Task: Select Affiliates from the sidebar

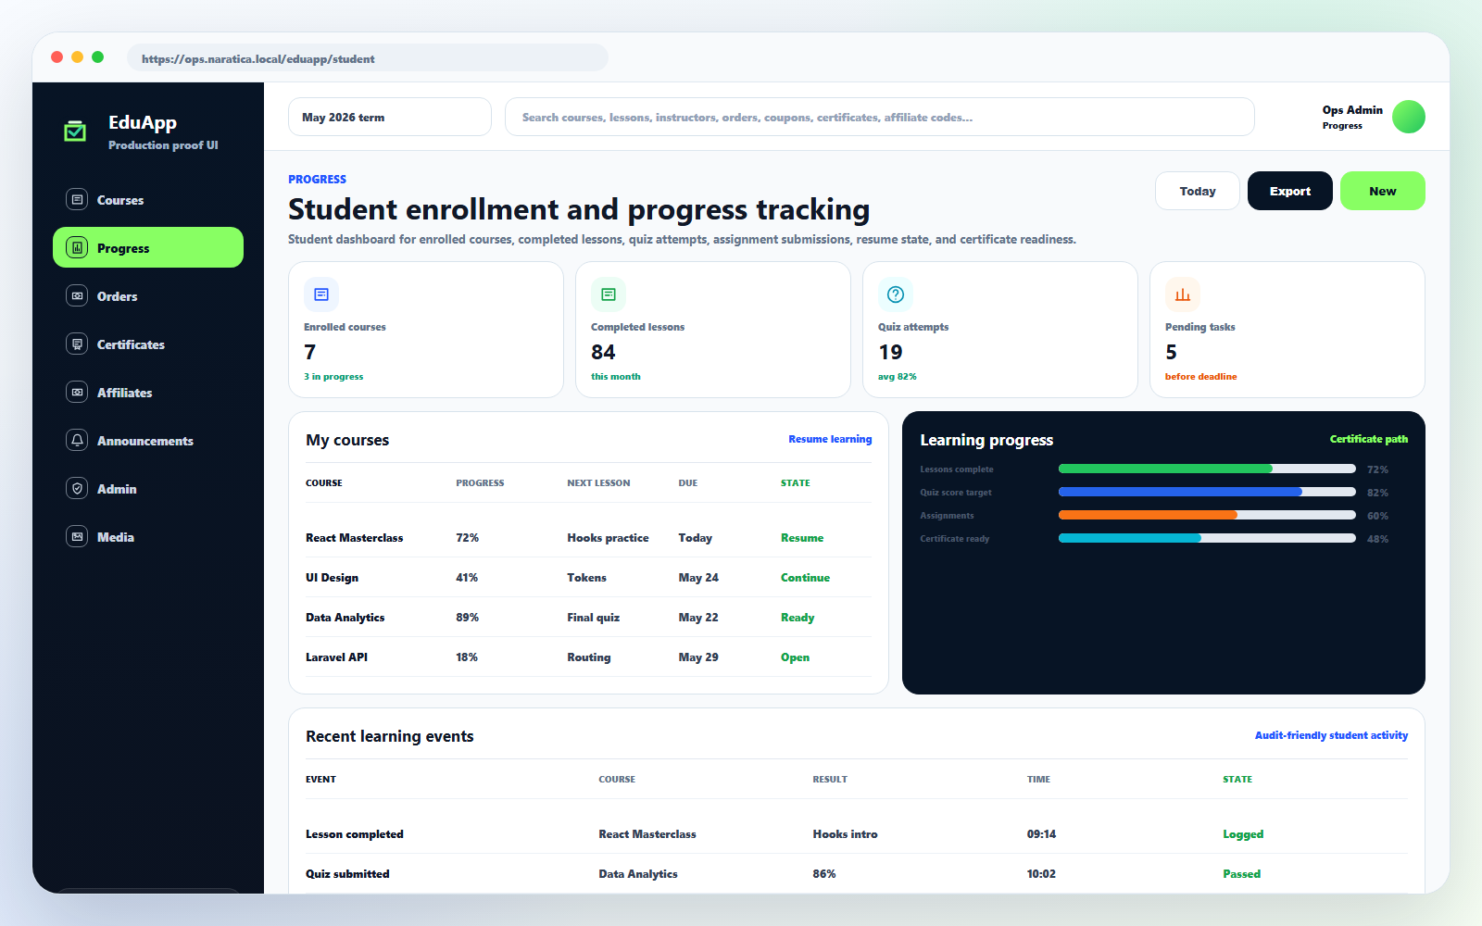Action: point(148,393)
